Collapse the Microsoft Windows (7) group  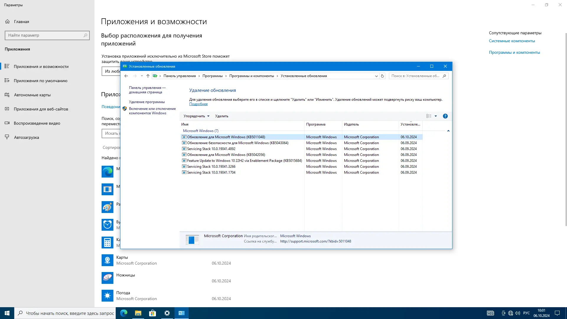pyautogui.click(x=448, y=131)
